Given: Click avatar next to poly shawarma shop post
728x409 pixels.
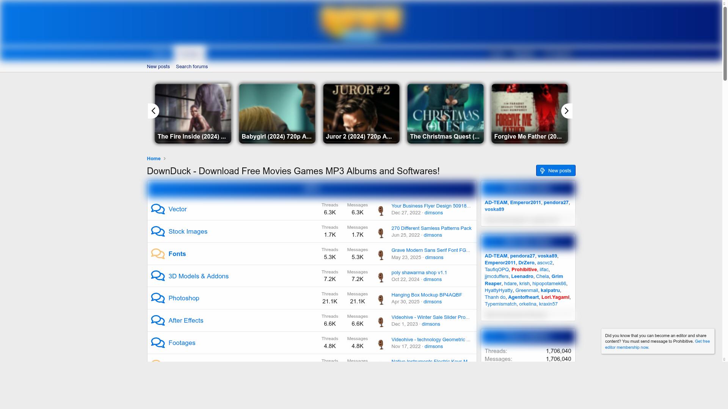Looking at the screenshot, I should [x=381, y=277].
